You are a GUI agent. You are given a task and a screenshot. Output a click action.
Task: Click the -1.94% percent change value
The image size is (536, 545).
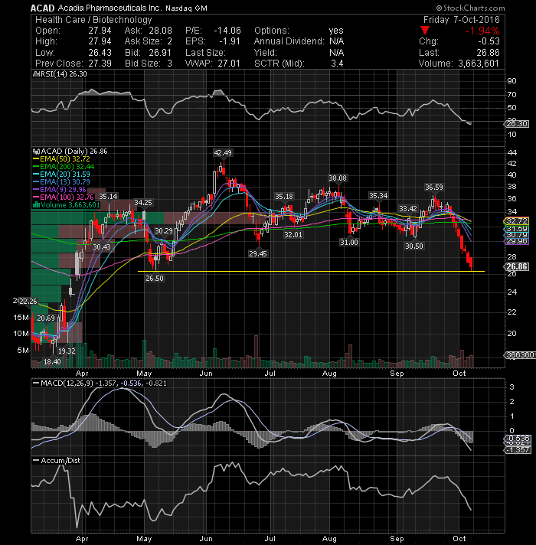pos(482,31)
